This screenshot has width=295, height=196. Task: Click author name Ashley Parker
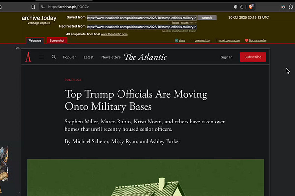165,141
